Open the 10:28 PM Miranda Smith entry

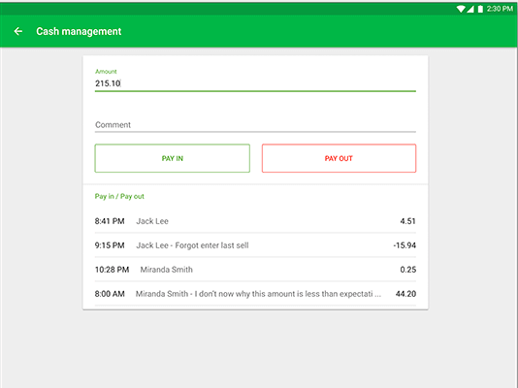point(255,270)
